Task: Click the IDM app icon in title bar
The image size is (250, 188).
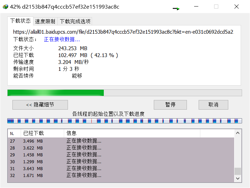Action: tap(5, 7)
